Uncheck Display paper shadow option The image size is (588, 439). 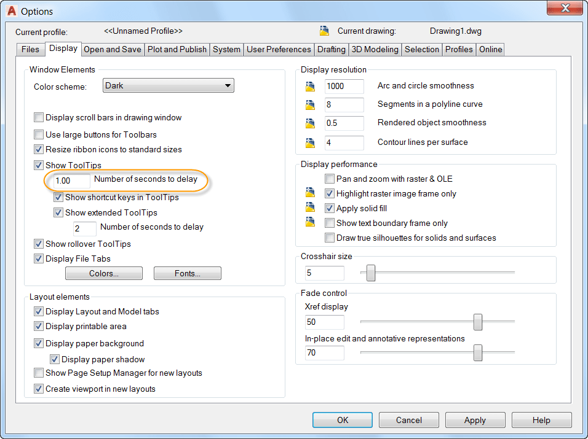point(55,360)
